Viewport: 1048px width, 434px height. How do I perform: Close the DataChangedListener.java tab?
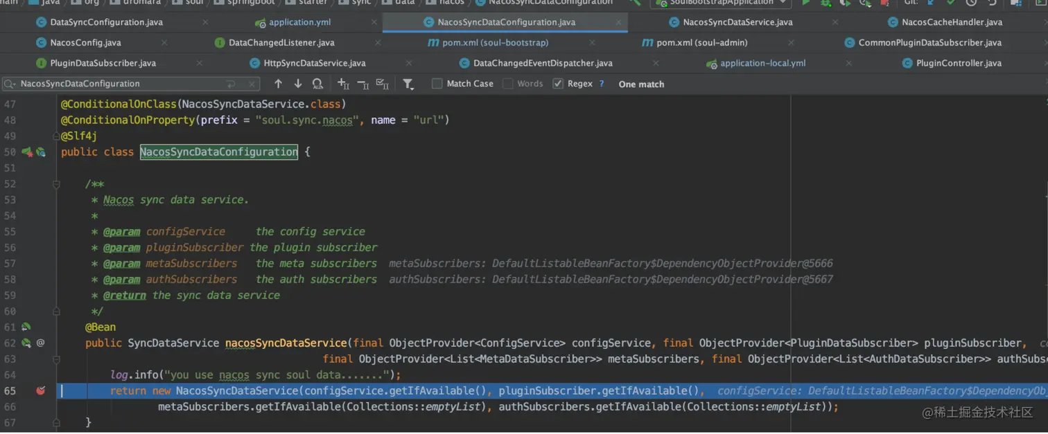click(378, 42)
